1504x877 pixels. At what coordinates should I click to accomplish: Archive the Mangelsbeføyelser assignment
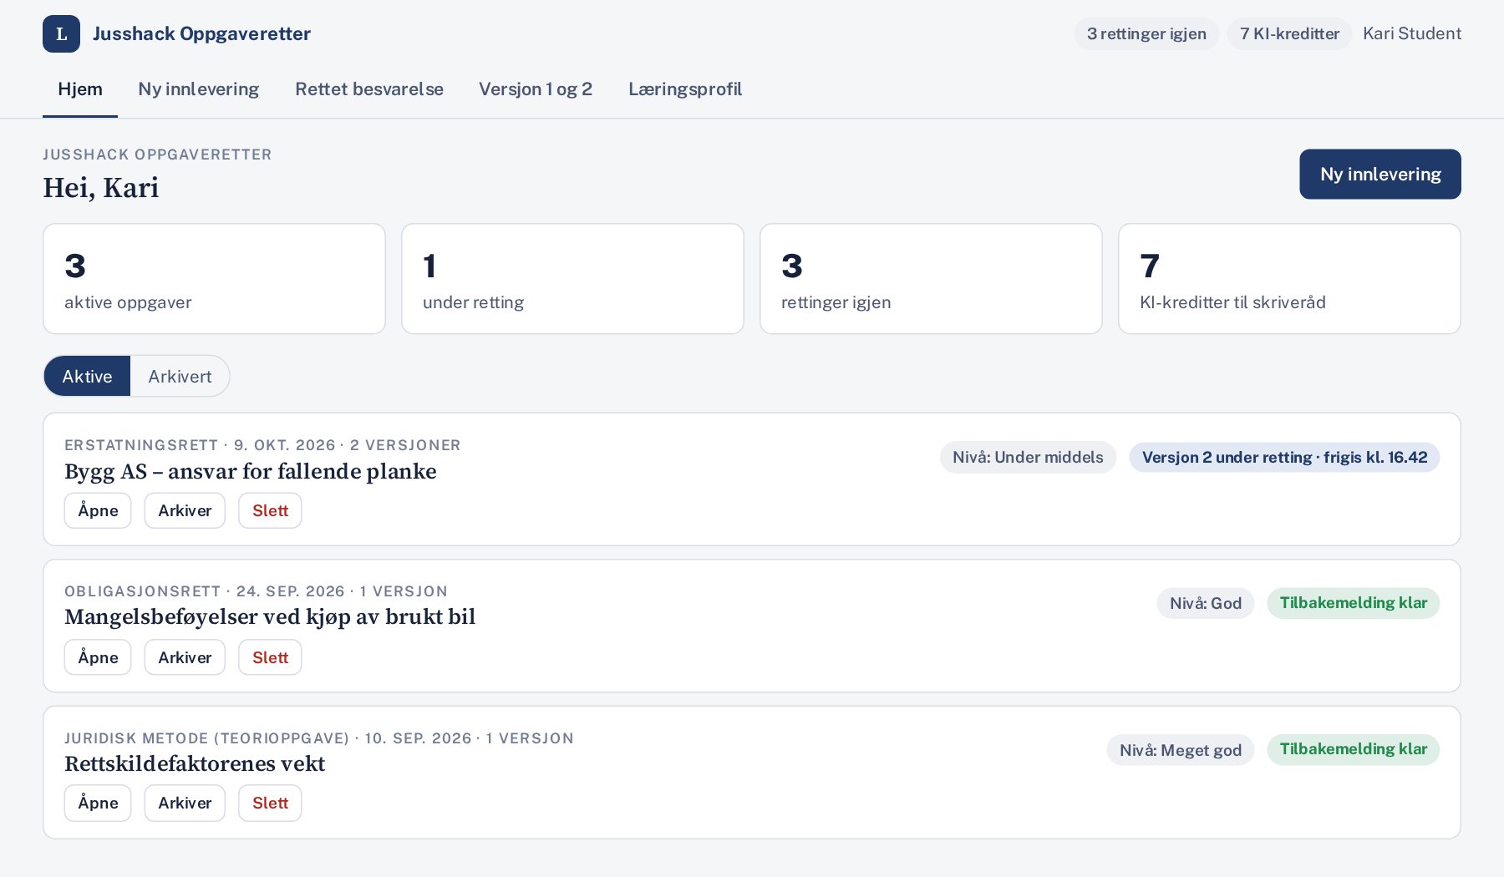[x=185, y=657]
